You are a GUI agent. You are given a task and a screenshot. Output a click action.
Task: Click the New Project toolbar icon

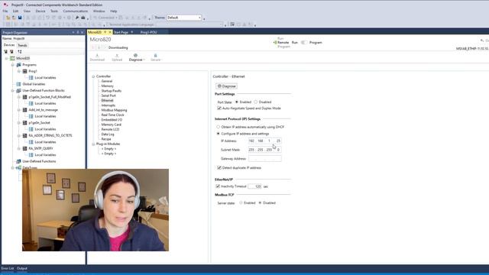(8, 18)
